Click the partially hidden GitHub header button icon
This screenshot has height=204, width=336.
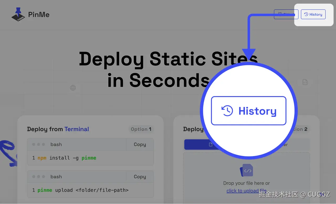coord(280,14)
